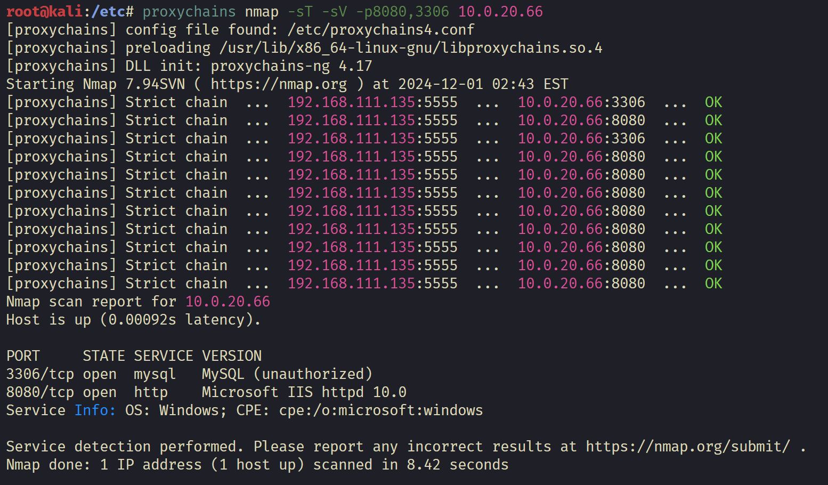Click the VERSION column header

pyautogui.click(x=232, y=356)
